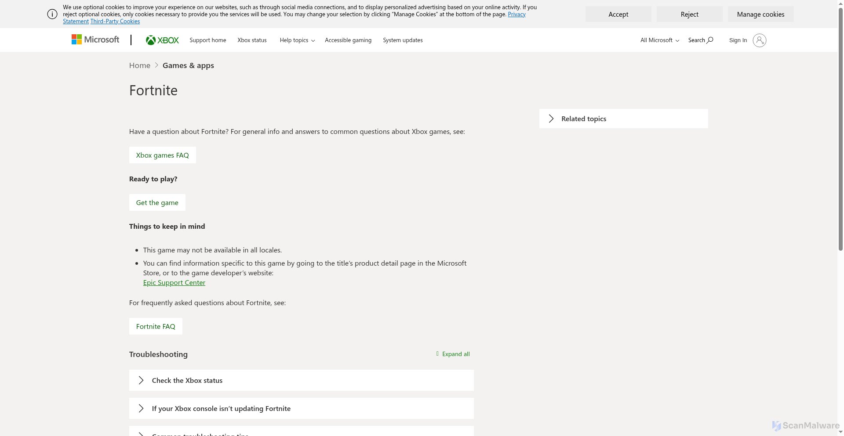
Task: Click the Microsoft logo
Action: coord(95,40)
